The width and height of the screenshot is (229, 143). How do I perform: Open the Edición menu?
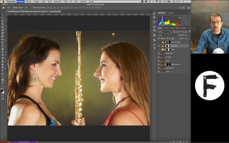click(x=29, y=1)
